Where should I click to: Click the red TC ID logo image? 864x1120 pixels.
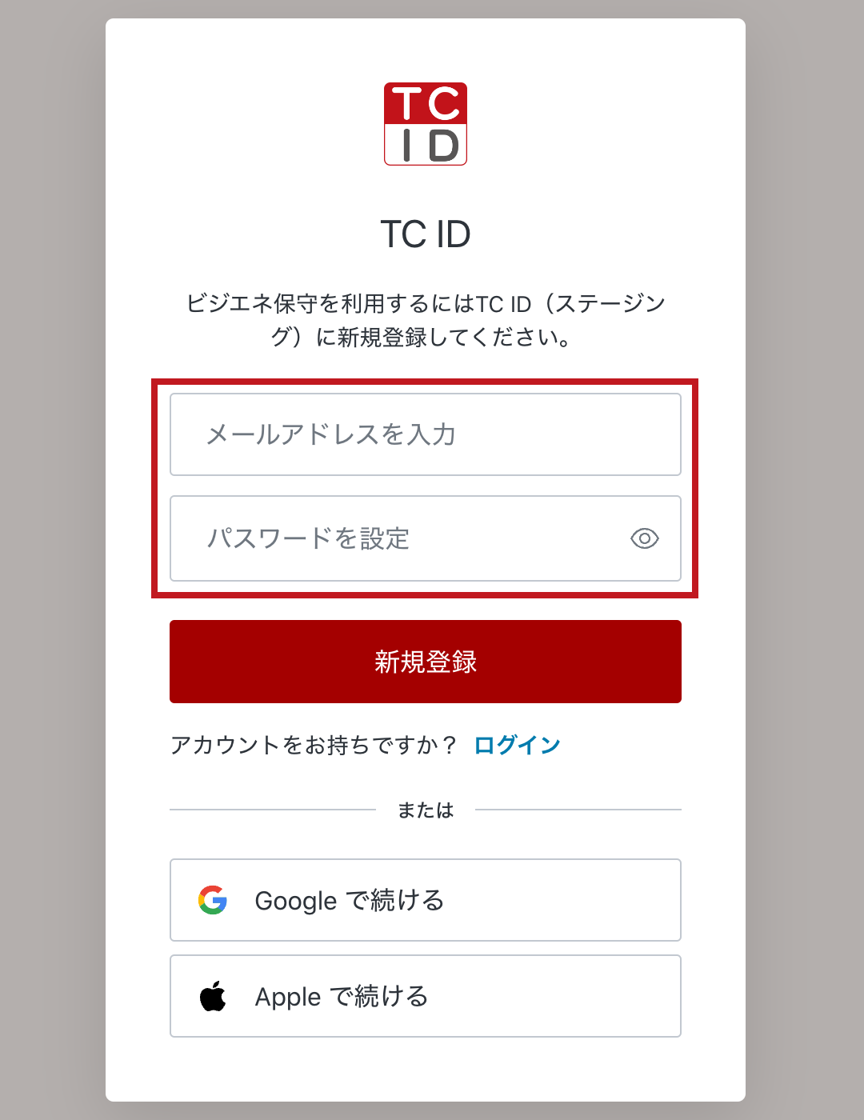426,124
